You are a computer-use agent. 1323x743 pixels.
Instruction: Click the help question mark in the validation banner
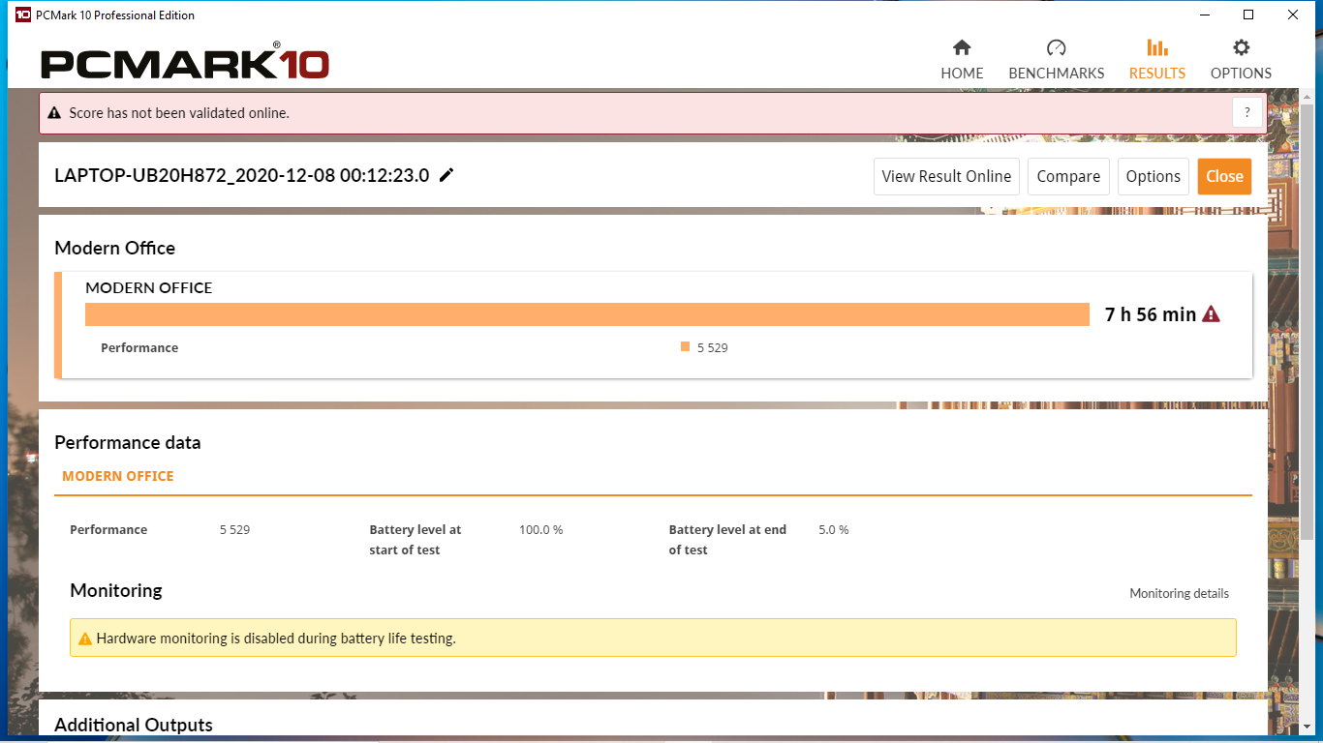pyautogui.click(x=1247, y=112)
